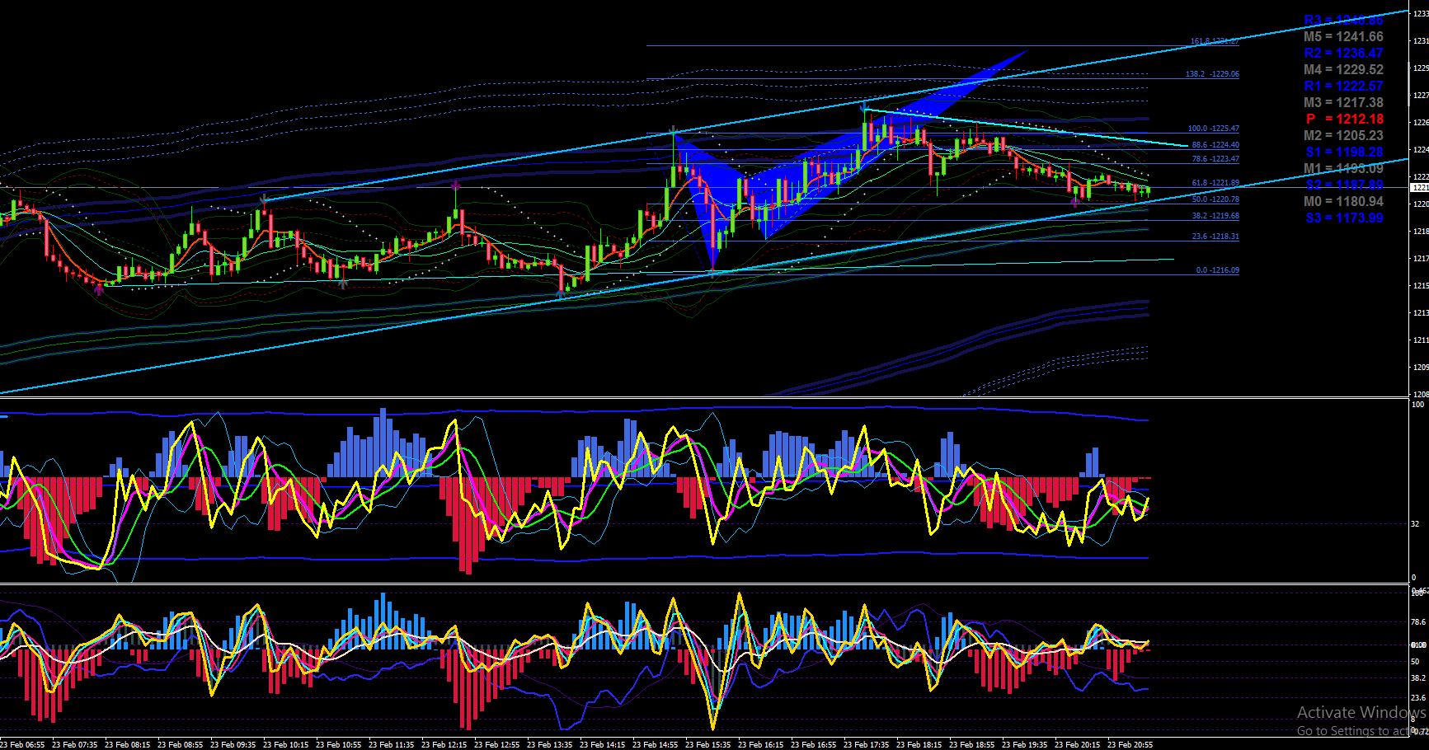Click 50 on the bottom indicator scale
Screen dimensions: 1429x750
tap(1415, 661)
